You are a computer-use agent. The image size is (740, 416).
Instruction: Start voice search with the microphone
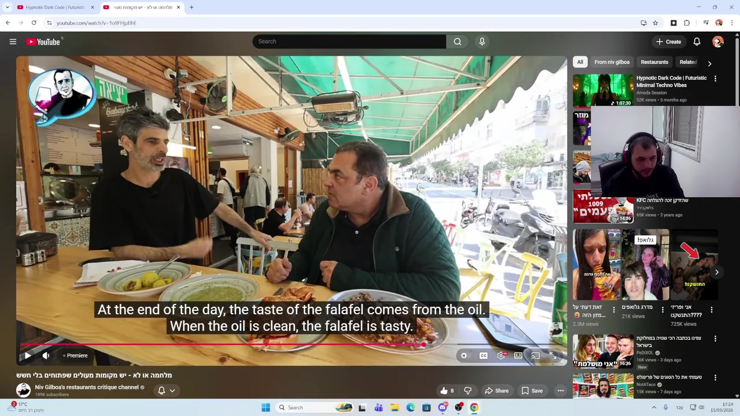[x=482, y=42]
